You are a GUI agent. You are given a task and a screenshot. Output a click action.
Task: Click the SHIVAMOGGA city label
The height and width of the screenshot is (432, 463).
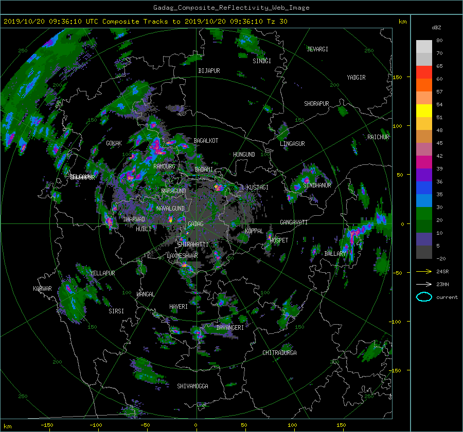[x=192, y=386]
